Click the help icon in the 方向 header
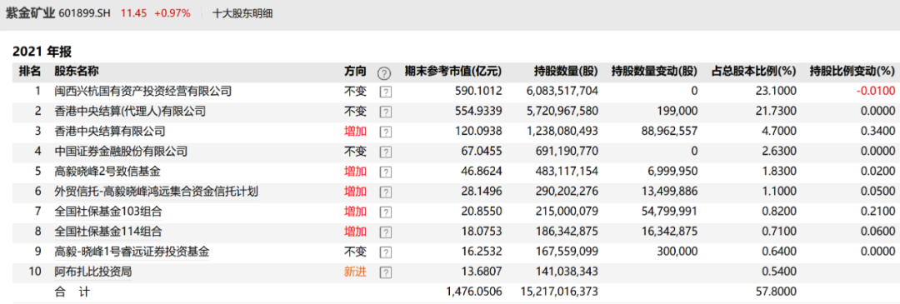Viewport: 900px width, 304px height. pyautogui.click(x=384, y=73)
